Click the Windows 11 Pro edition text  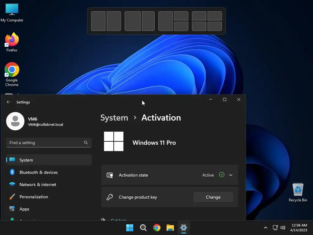[x=154, y=143]
